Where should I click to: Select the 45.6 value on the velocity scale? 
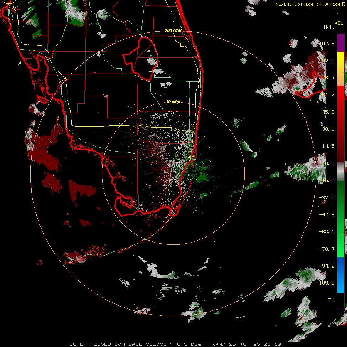tap(328, 112)
